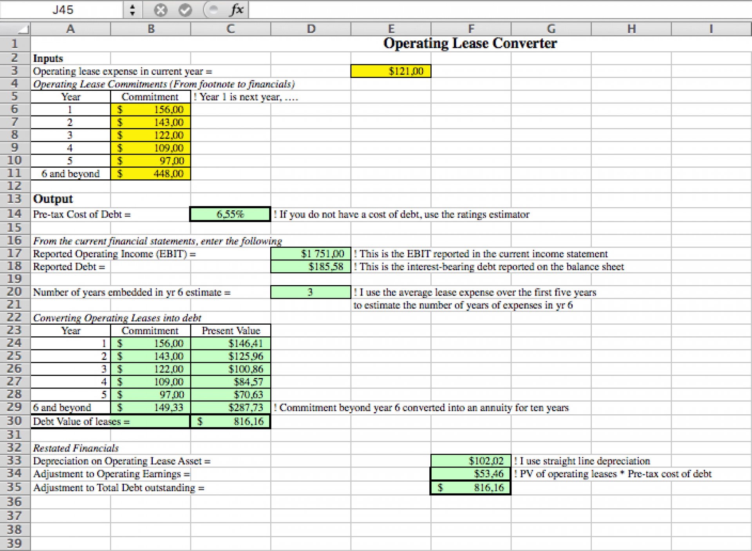Image resolution: width=752 pixels, height=551 pixels.
Task: Select the $1 751,00 EBIT cell
Action: click(311, 254)
